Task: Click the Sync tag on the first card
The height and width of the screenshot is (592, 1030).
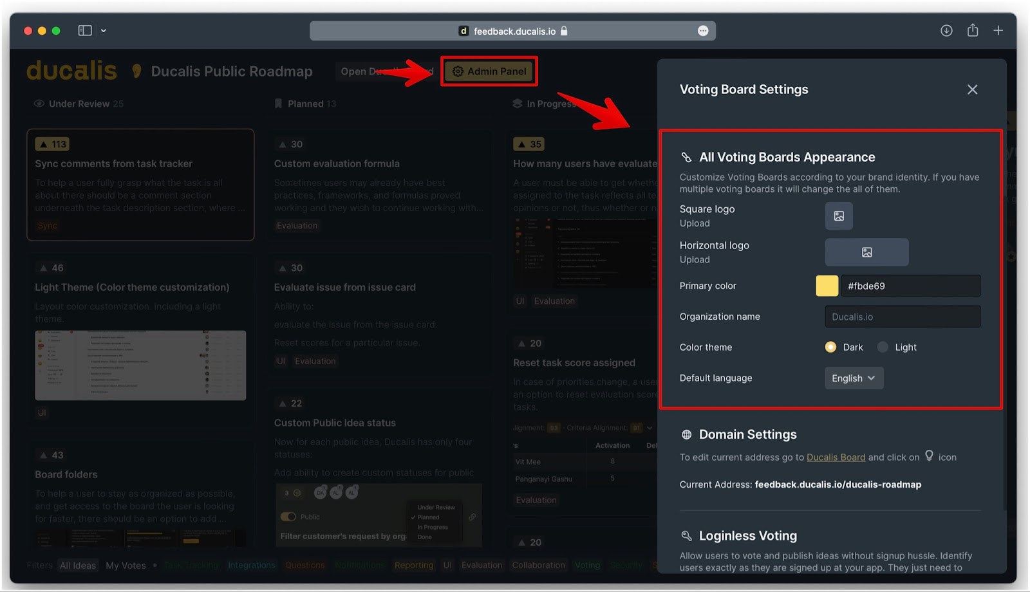Action: coord(47,226)
